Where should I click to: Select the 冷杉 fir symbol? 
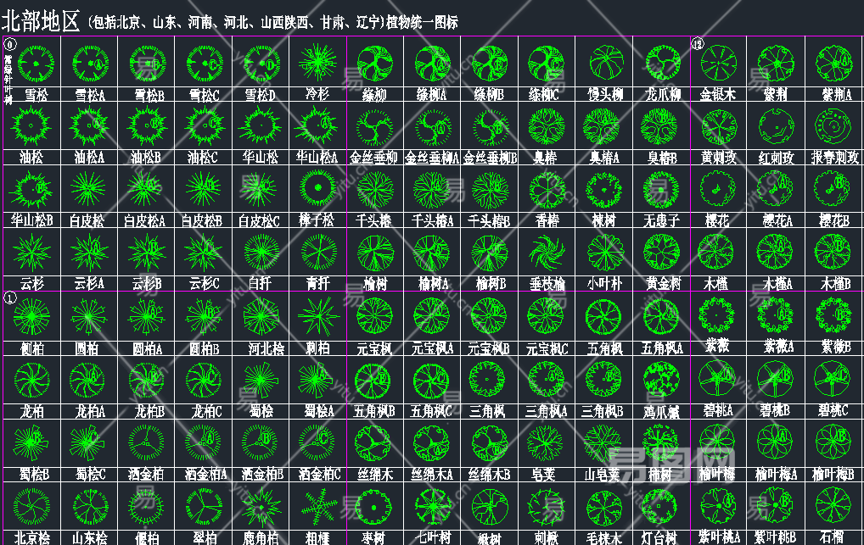[318, 62]
